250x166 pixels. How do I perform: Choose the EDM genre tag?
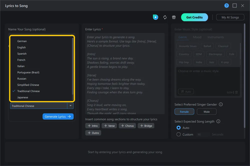[199, 54]
